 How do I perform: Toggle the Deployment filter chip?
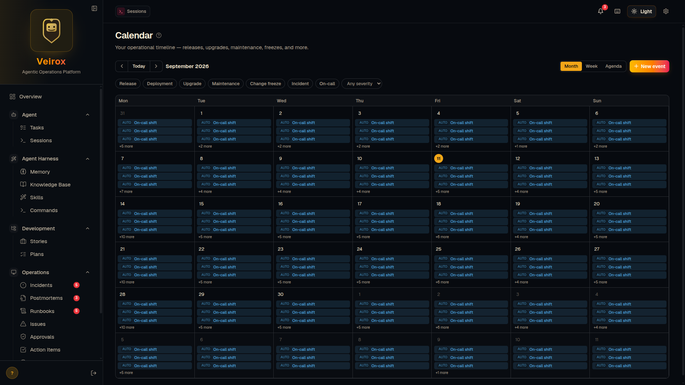click(x=159, y=84)
